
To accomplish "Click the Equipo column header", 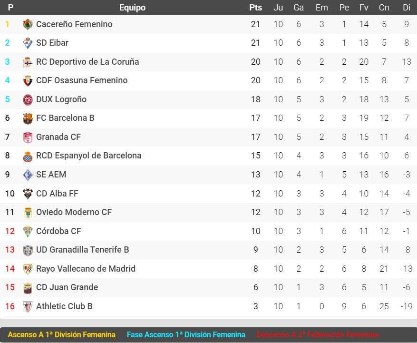I will pos(132,8).
